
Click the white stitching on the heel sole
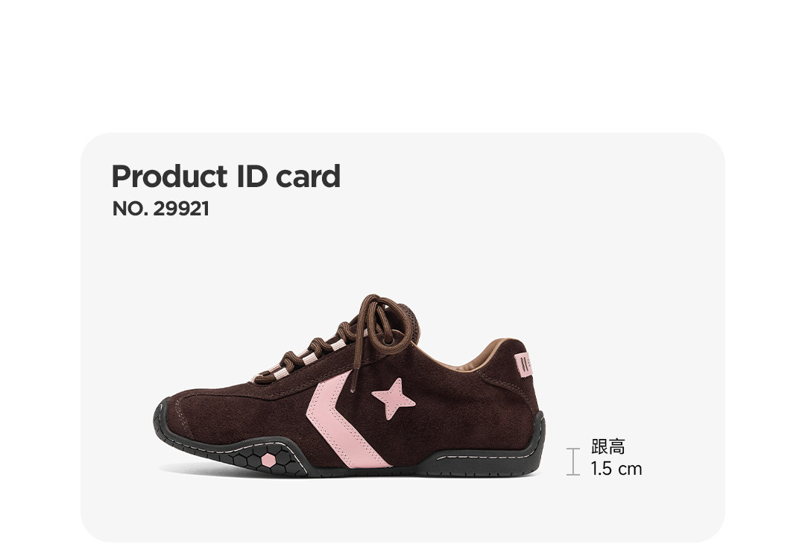[487, 456]
